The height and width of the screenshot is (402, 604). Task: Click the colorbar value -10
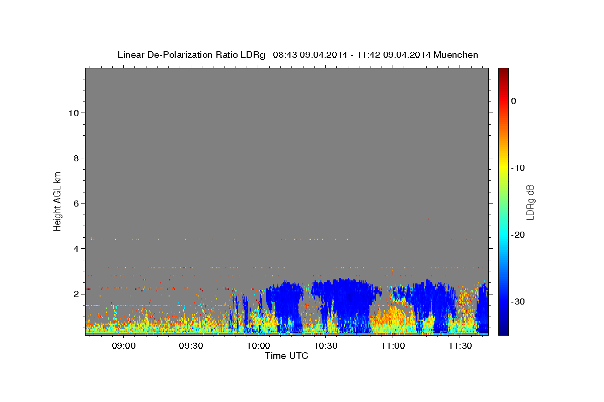(x=518, y=168)
